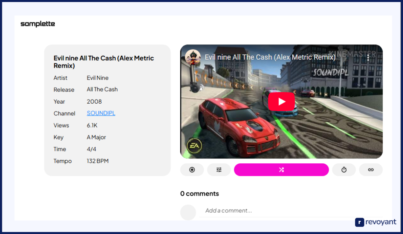403x234 pixels.
Task: Click the video title overlay text
Action: point(270,57)
